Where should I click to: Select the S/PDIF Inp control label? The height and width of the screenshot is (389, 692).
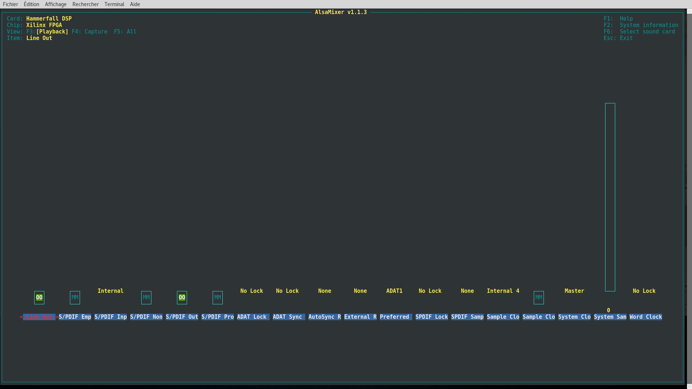pos(111,317)
